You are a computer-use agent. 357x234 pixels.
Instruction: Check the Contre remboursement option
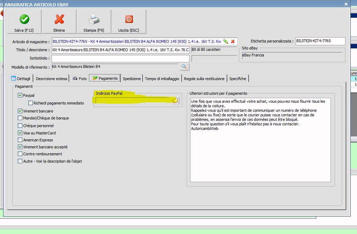coord(20,154)
